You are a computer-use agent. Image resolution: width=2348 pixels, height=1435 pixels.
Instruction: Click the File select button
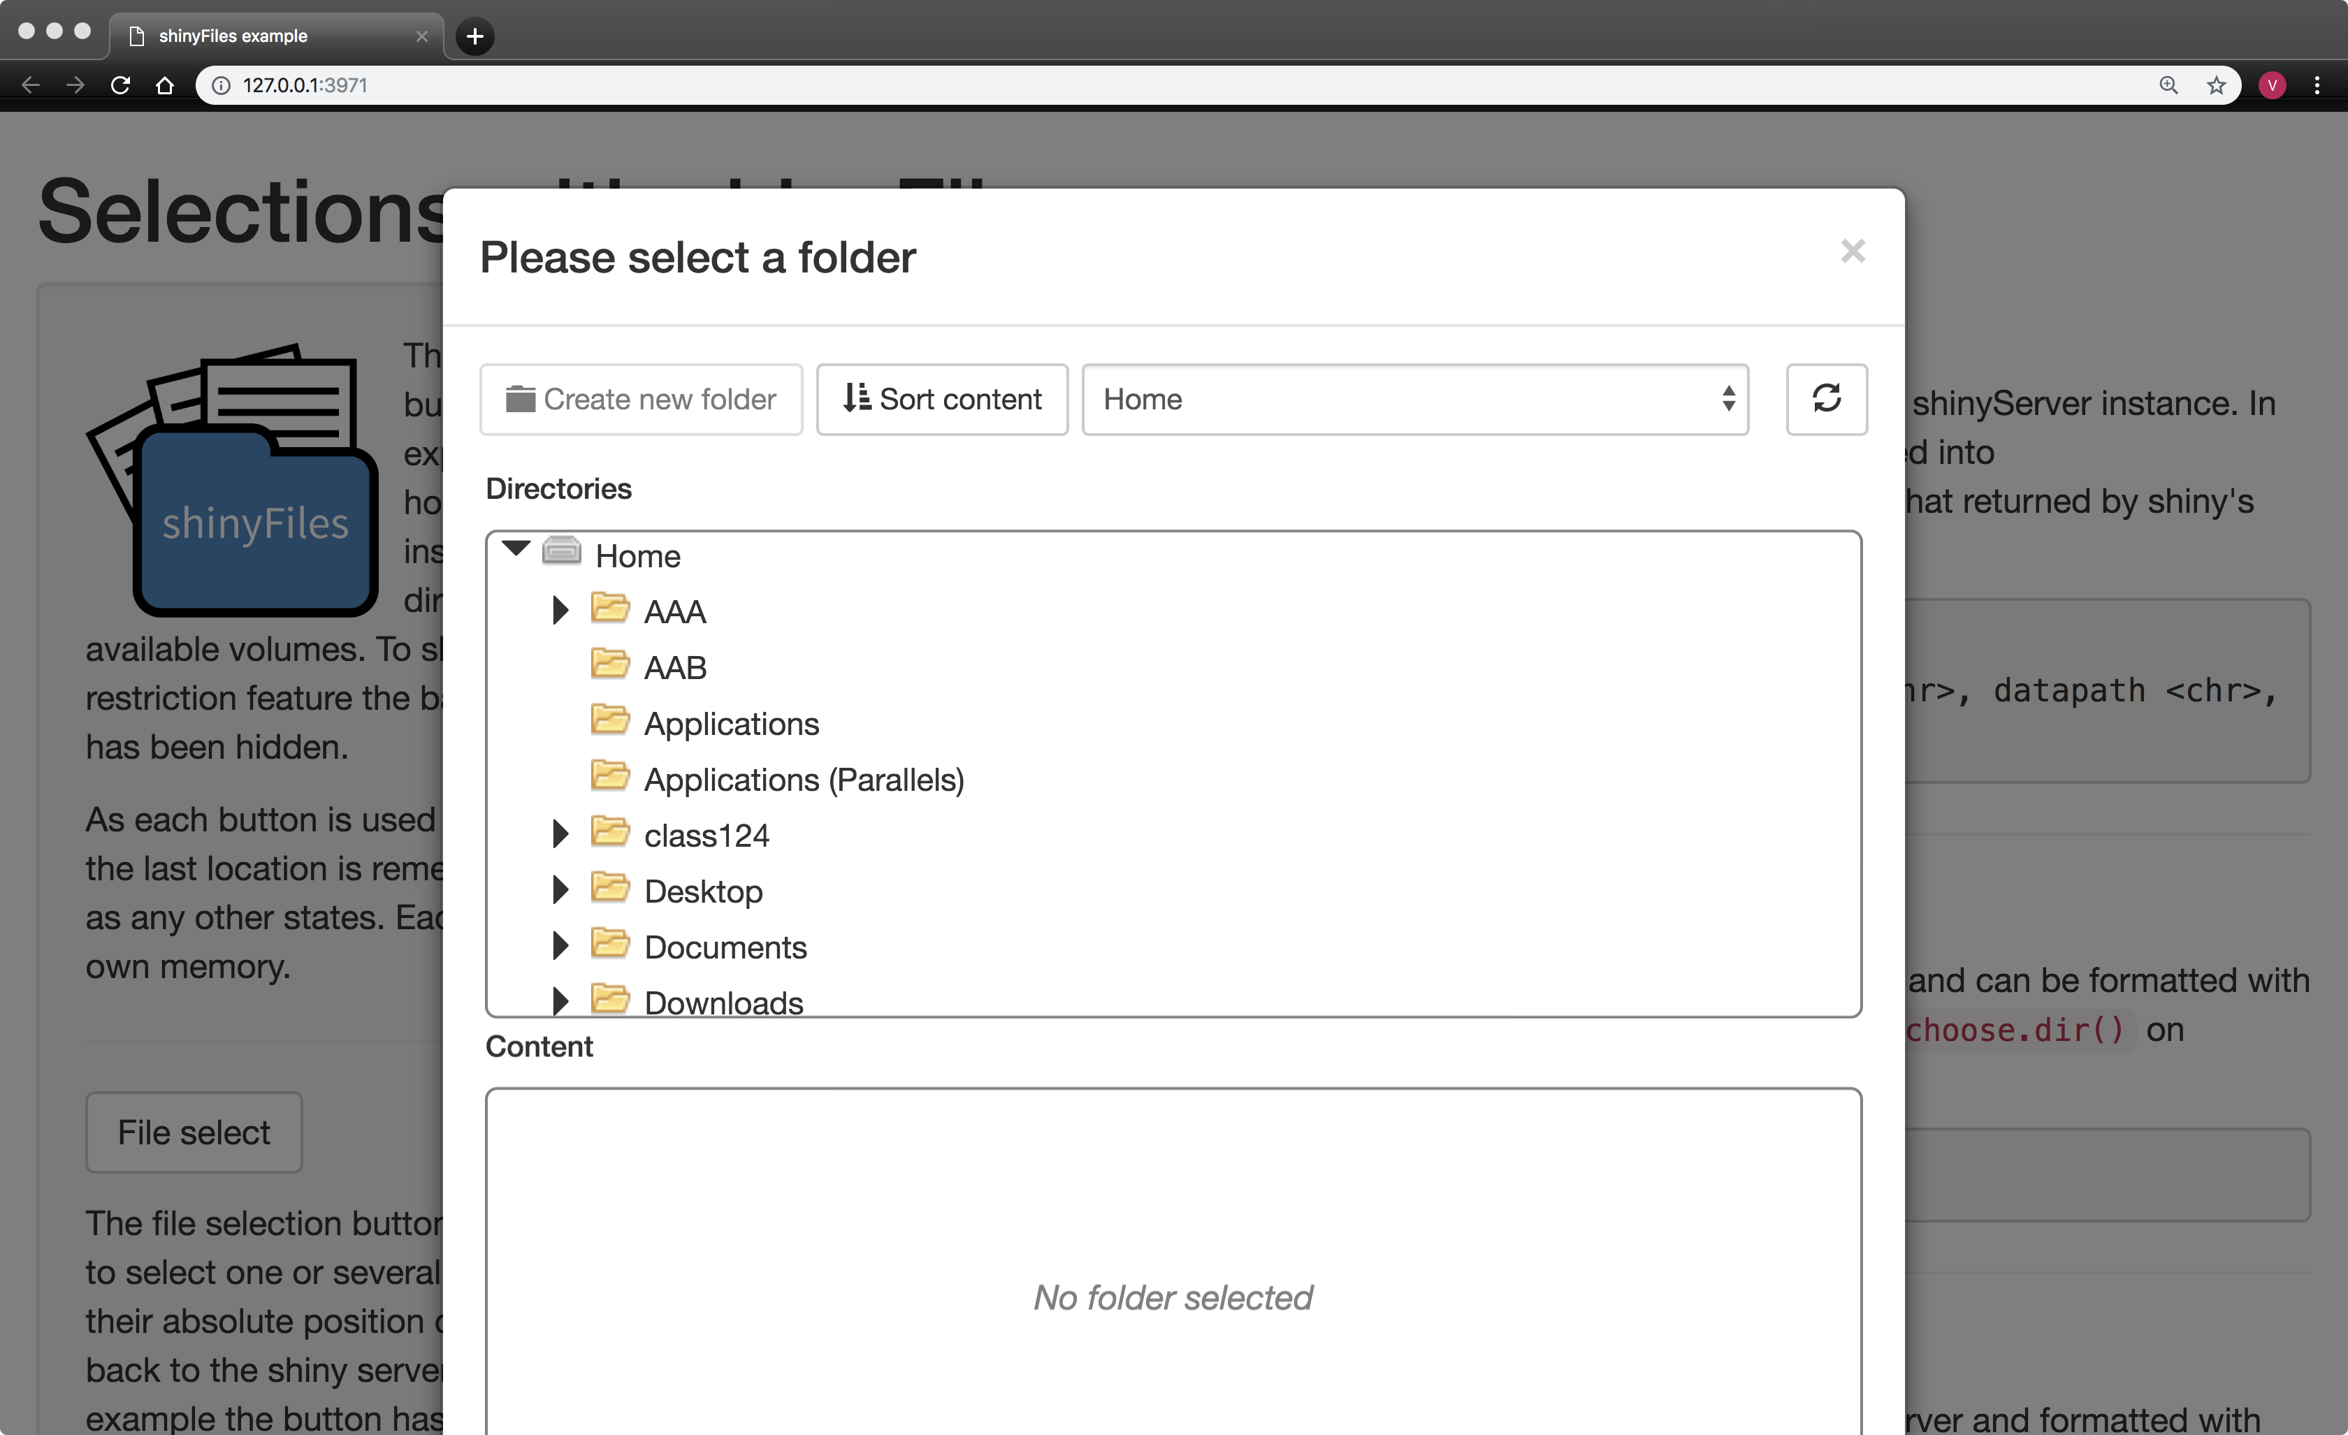coord(194,1132)
